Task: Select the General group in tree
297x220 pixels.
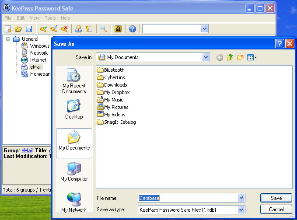Action: click(x=30, y=39)
